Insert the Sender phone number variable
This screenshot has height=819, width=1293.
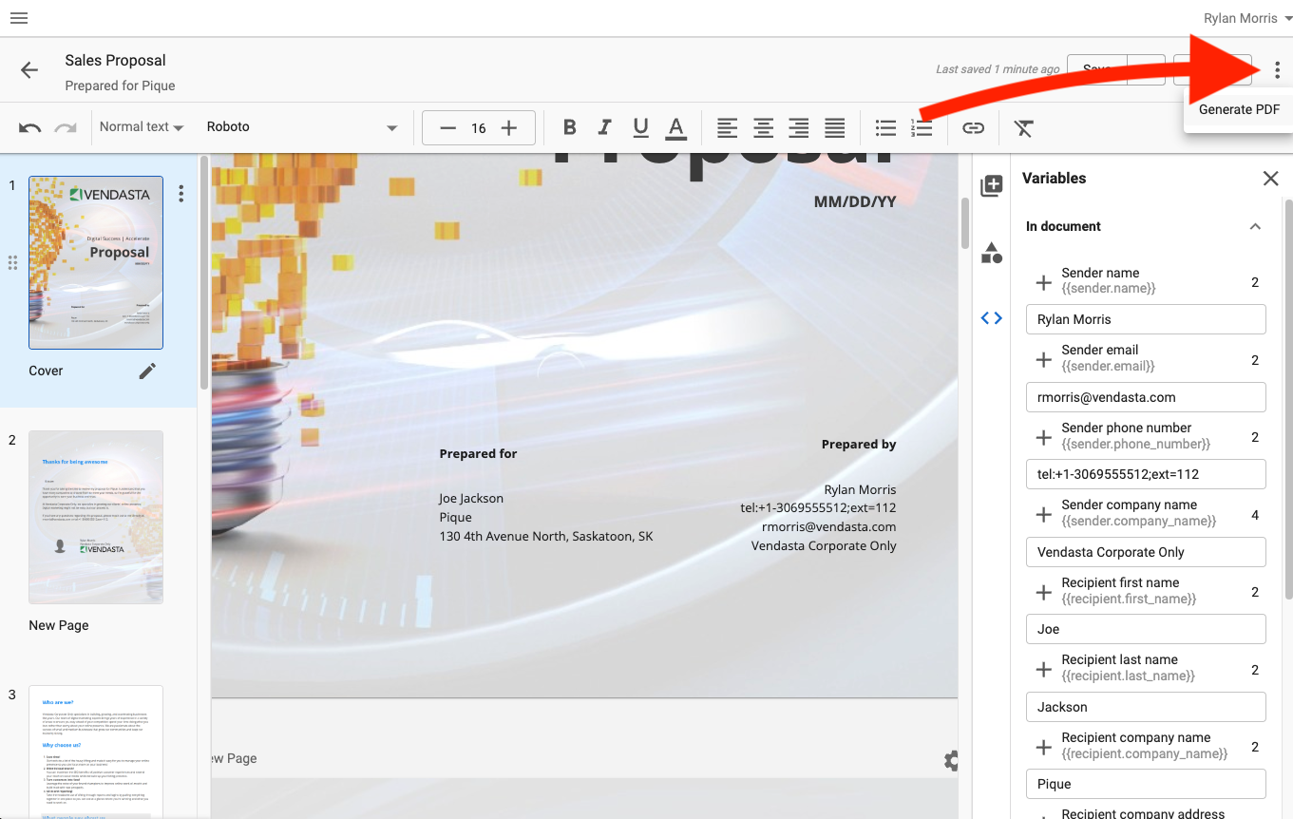click(1043, 437)
